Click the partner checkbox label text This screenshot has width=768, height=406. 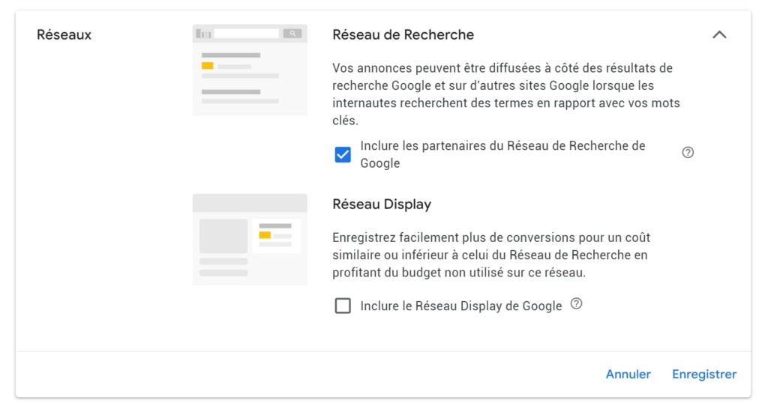coord(502,154)
